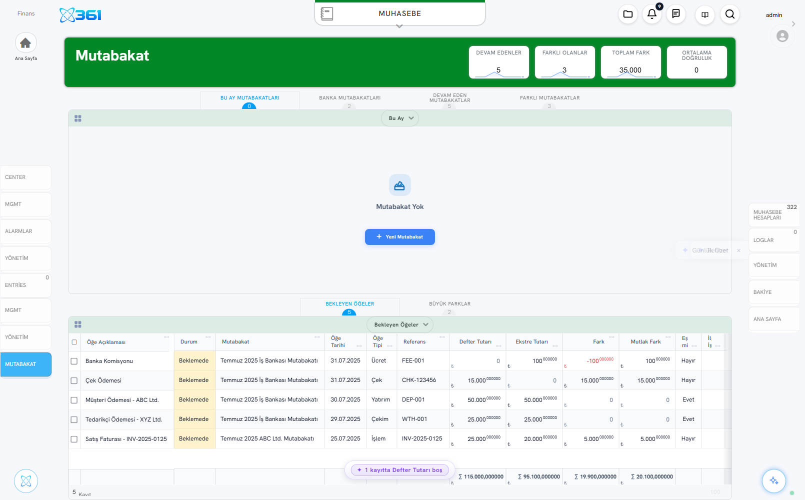The image size is (805, 500).
Task: Open the messages chat icon
Action: point(676,14)
